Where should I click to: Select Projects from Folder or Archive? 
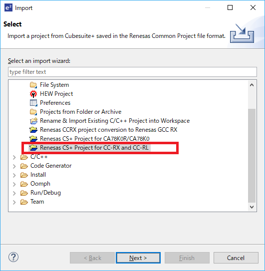pyautogui.click(x=80, y=112)
